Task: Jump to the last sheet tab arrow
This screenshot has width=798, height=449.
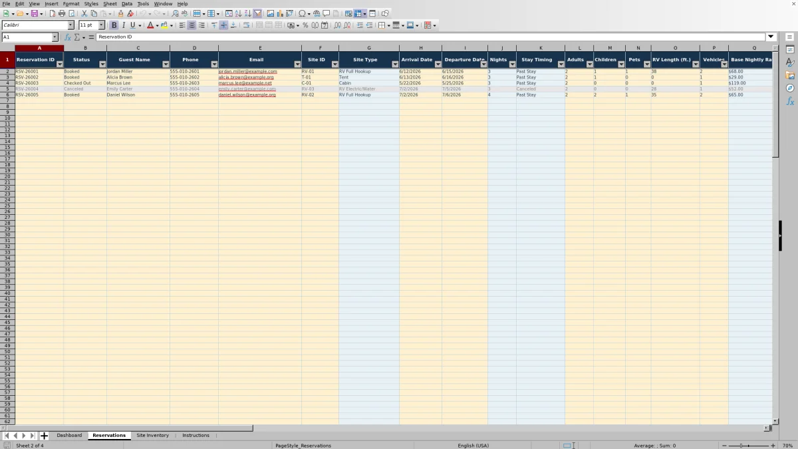Action: (x=32, y=436)
